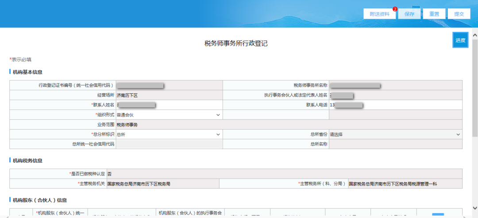Open the 总分所标识 dropdown
478x218 pixels.
pos(169,134)
